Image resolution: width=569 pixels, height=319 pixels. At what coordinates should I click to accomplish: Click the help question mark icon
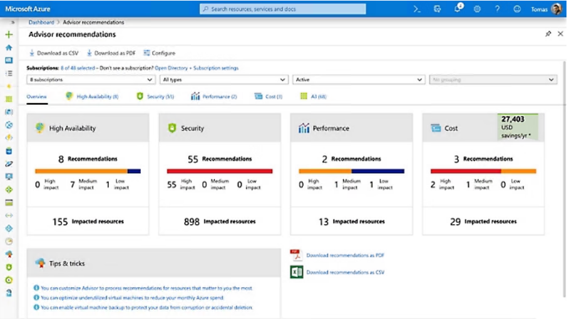point(497,9)
